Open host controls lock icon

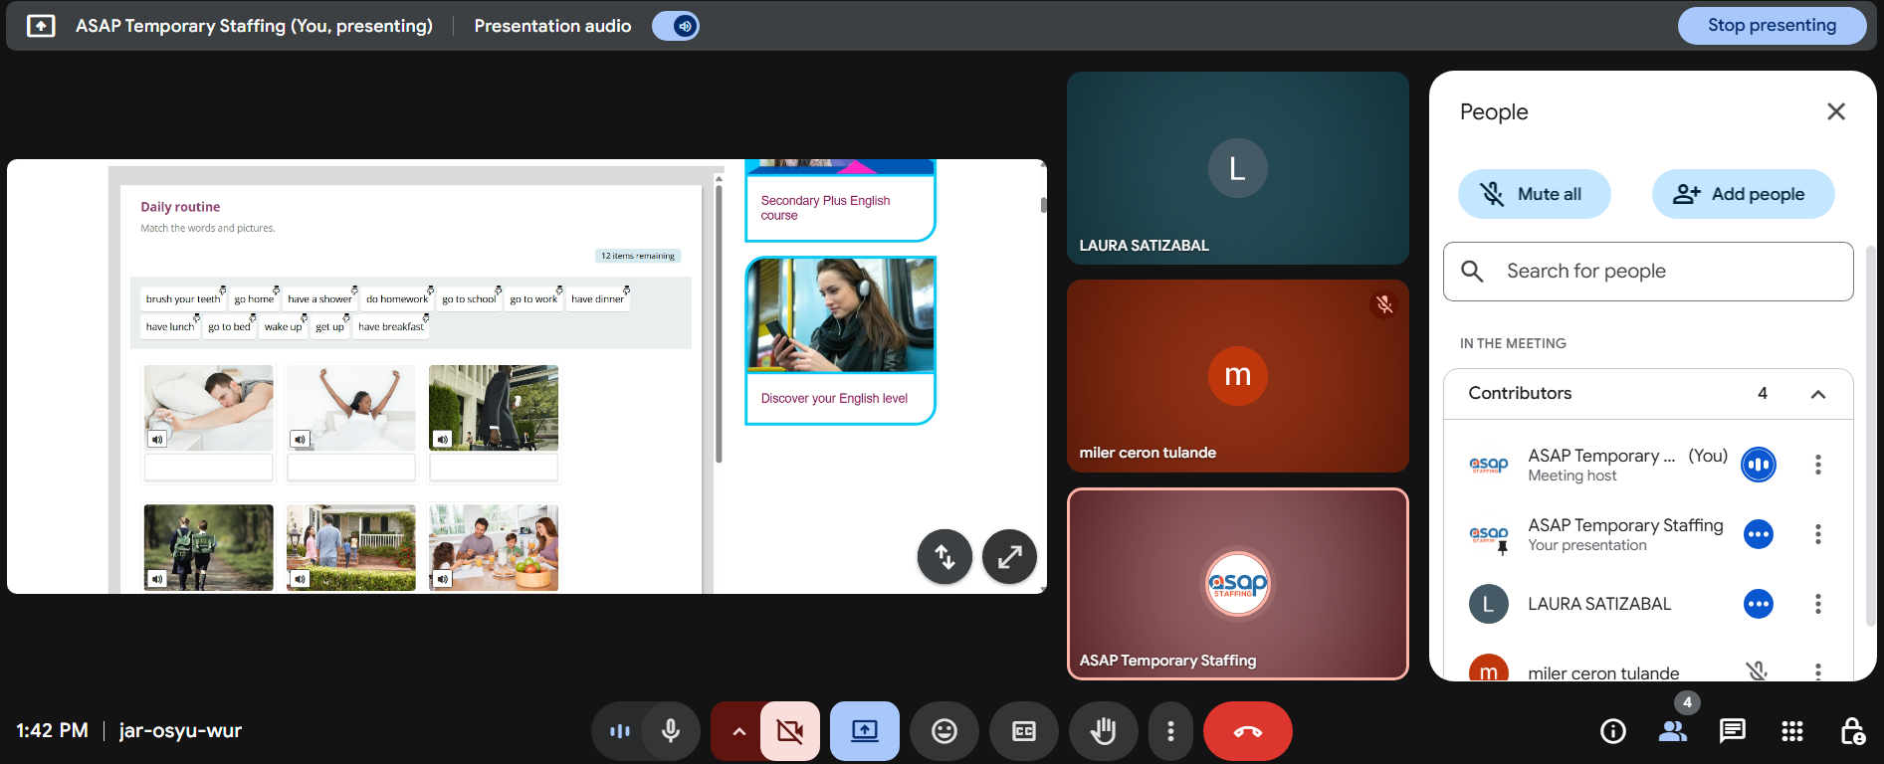(x=1852, y=731)
